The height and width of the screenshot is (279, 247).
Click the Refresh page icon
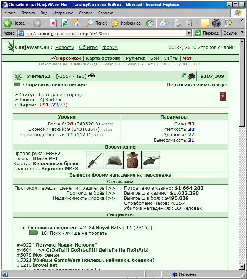[x=65, y=23]
